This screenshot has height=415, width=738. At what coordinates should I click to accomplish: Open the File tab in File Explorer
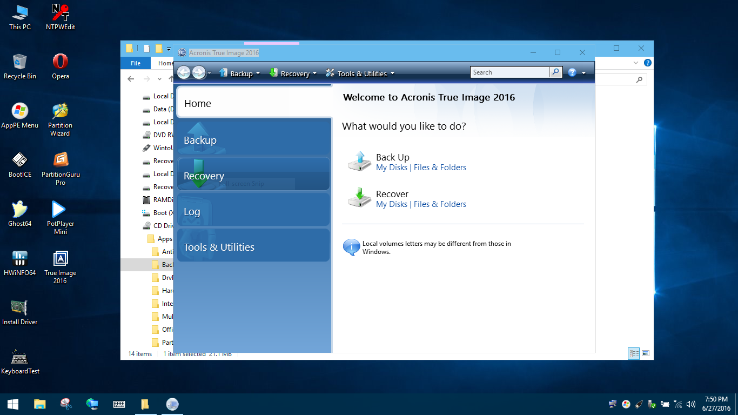pyautogui.click(x=136, y=63)
